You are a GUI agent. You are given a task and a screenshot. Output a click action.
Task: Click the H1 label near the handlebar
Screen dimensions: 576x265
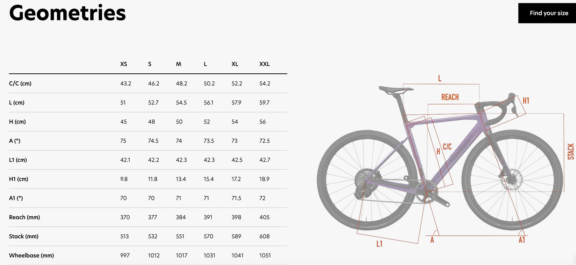tap(526, 100)
